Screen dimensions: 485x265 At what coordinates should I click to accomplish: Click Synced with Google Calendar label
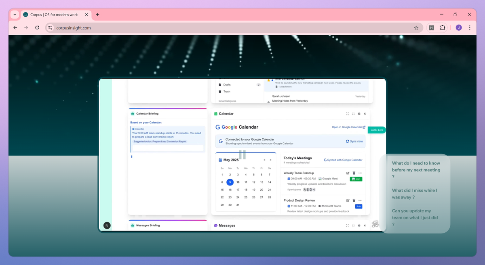pos(343,160)
